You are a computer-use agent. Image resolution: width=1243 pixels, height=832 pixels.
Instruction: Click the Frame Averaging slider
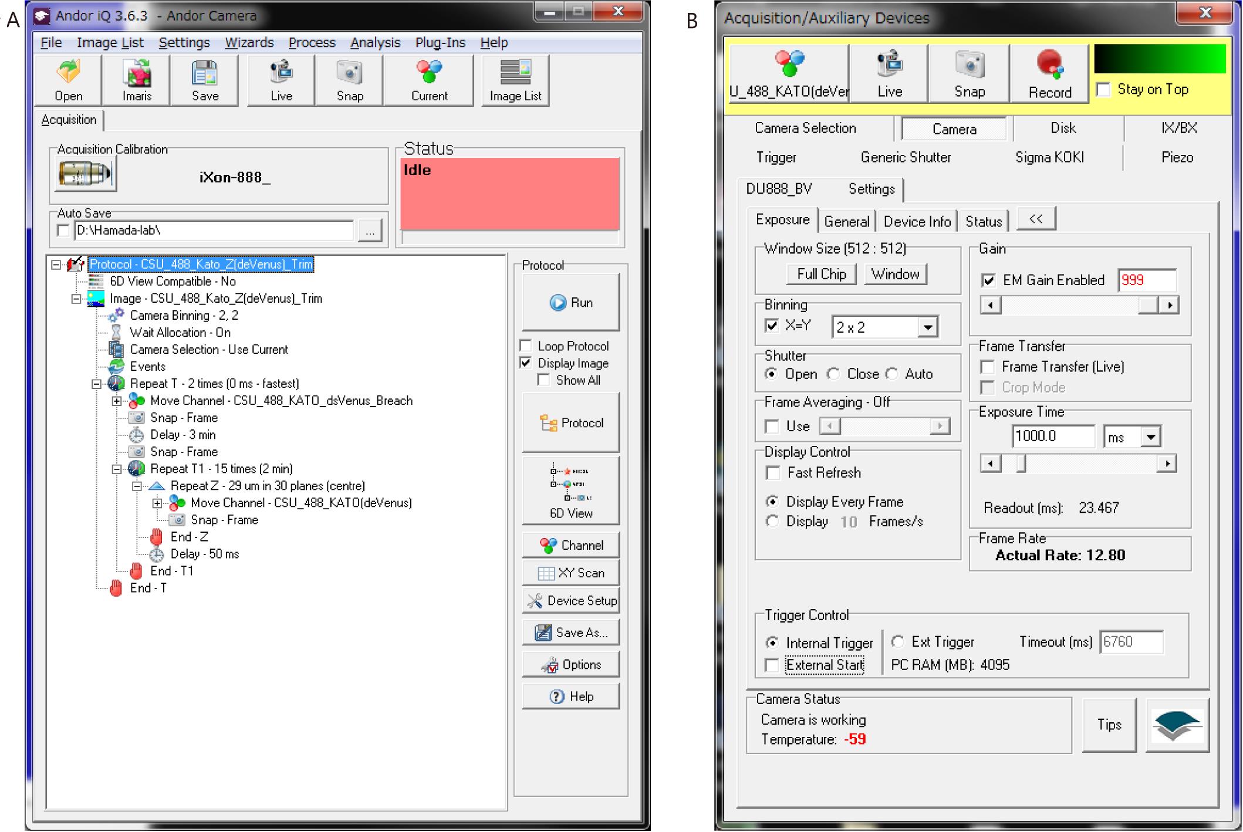884,426
